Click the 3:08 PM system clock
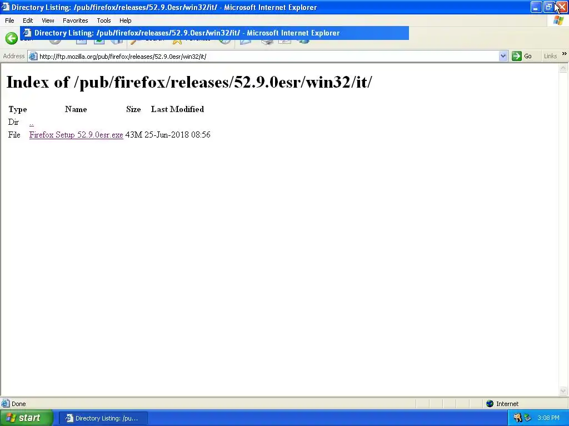This screenshot has width=569, height=426. pyautogui.click(x=548, y=418)
